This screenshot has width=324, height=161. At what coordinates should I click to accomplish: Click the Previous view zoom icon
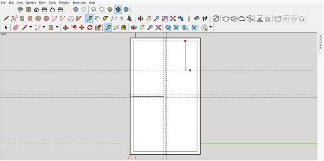tap(181, 19)
